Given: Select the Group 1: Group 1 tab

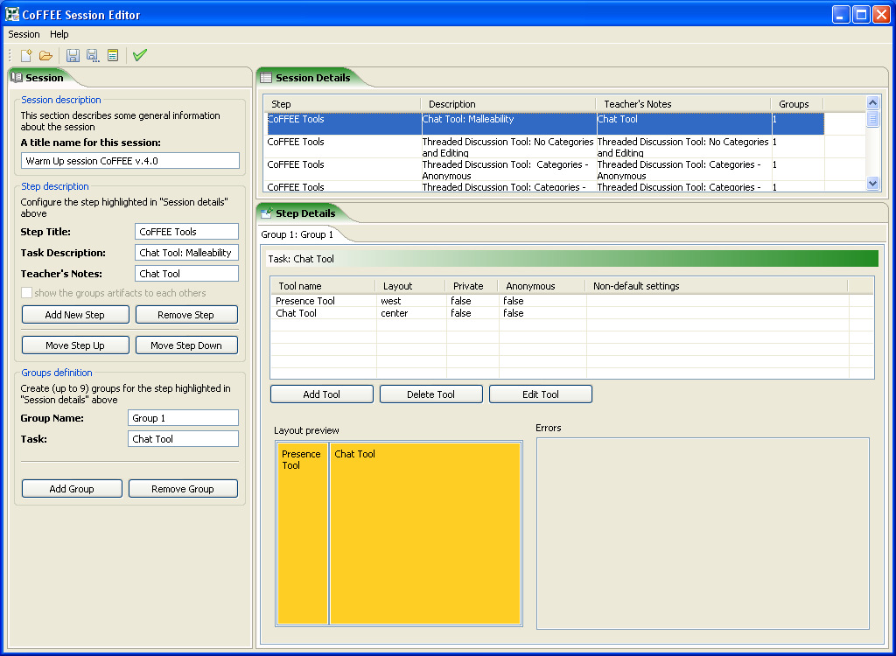Looking at the screenshot, I should coord(297,234).
